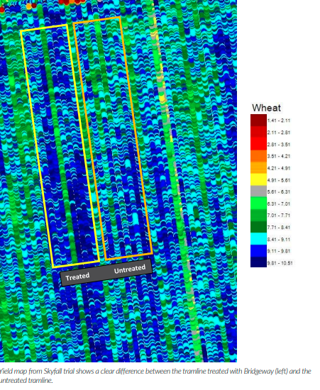Select the bright green 6.31 - 7.01 swatch
Image resolution: width=320 pixels, height=390 pixels.
(x=258, y=204)
